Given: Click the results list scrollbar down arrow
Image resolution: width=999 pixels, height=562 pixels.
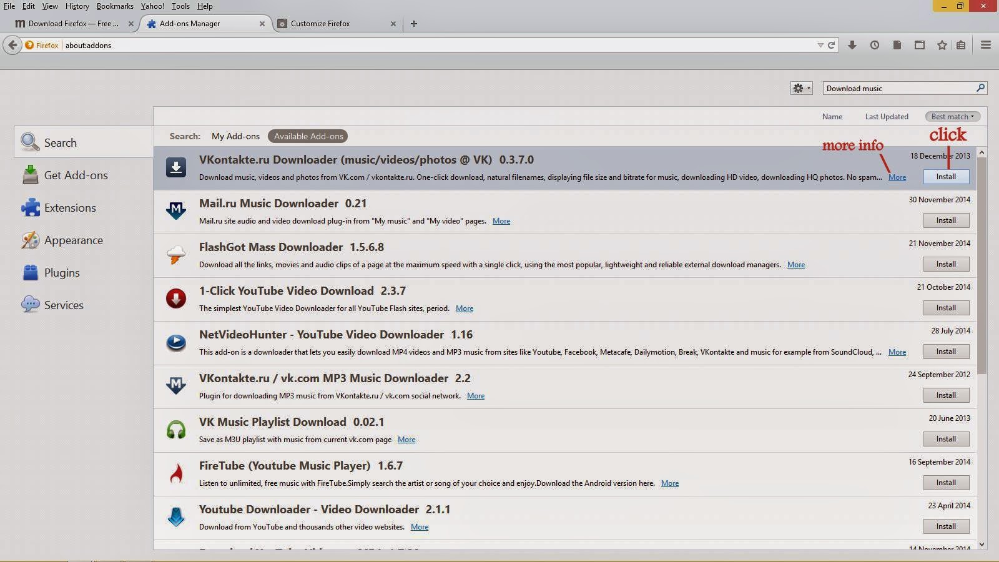Looking at the screenshot, I should pyautogui.click(x=982, y=545).
